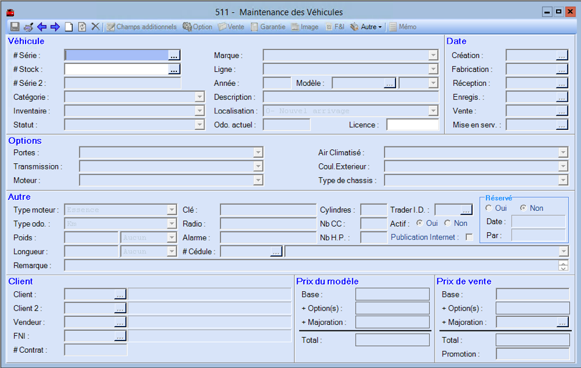The width and height of the screenshot is (581, 368).
Task: Expand the Marque dropdown
Action: tap(433, 55)
